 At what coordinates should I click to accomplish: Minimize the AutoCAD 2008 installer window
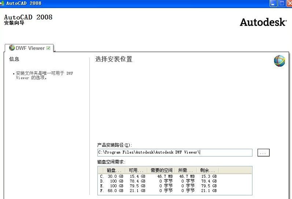coord(273,3)
